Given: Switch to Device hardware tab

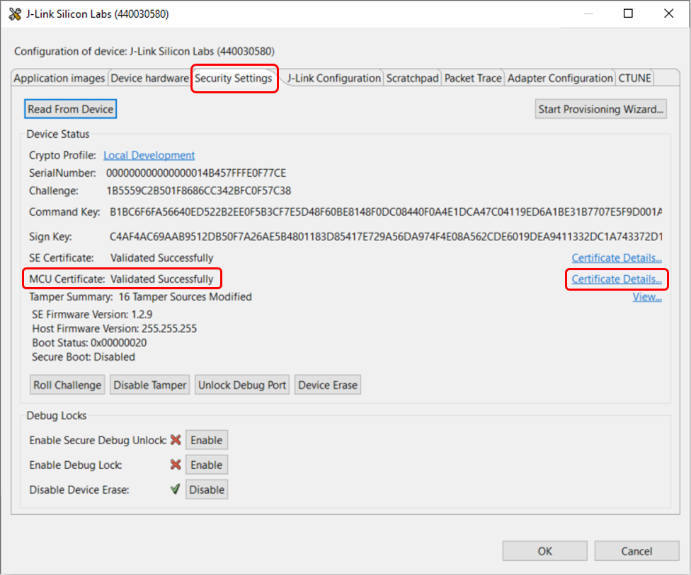Looking at the screenshot, I should tap(149, 79).
